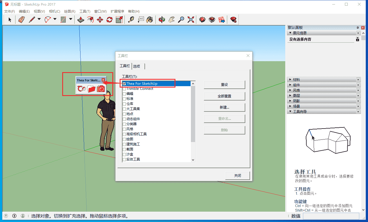Image resolution: width=368 pixels, height=222 pixels.
Task: Activate the Paint Bucket tool
Action: tap(150, 20)
